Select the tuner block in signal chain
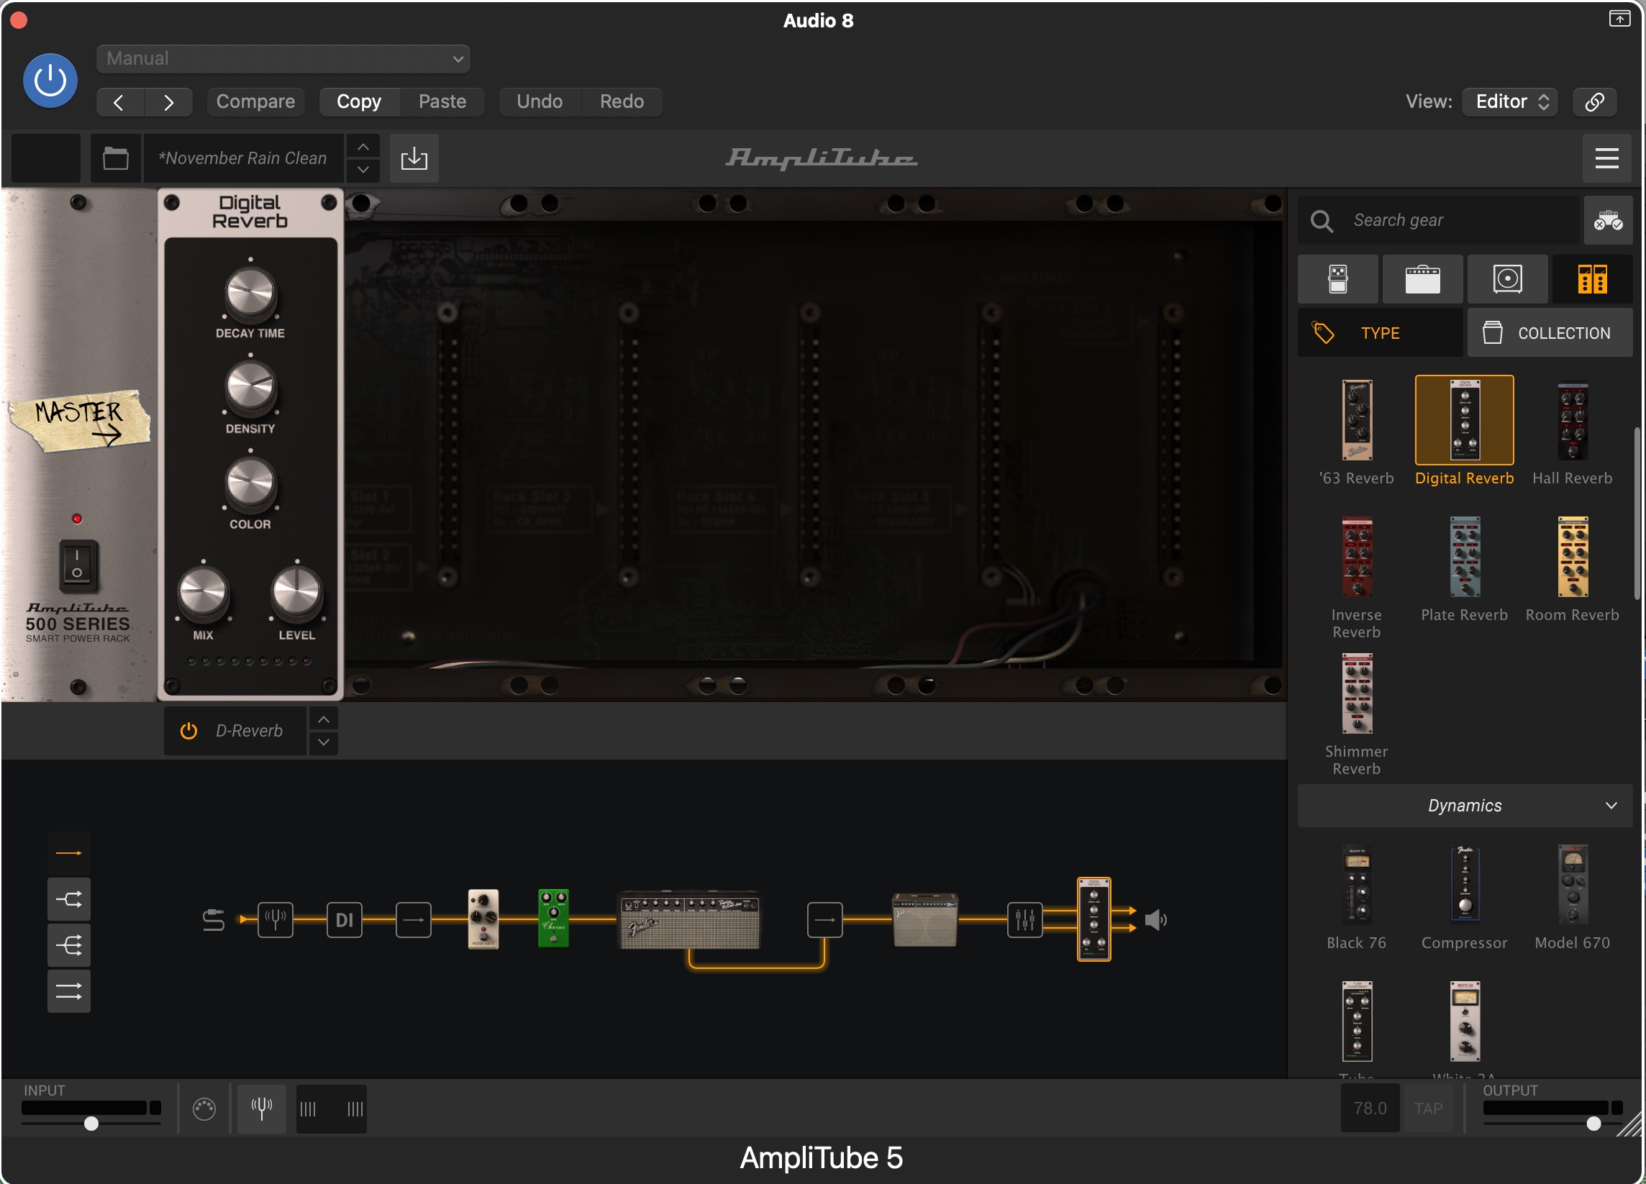The width and height of the screenshot is (1646, 1184). click(x=276, y=920)
